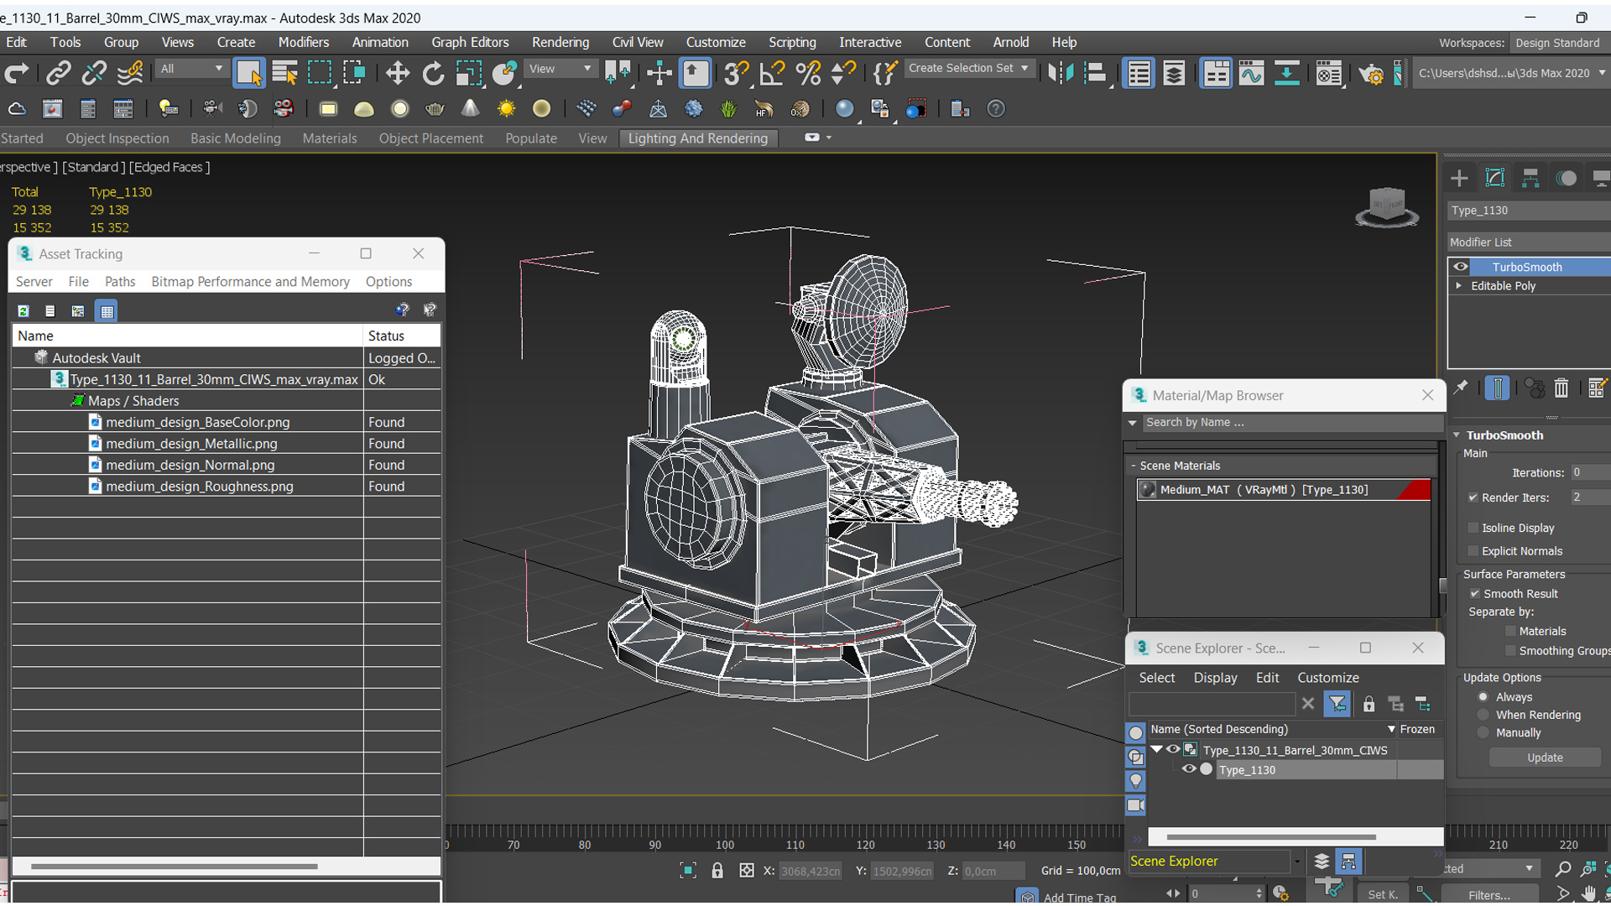Open Material/Map Browser options arrow
Viewport: 1611px width, 906px height.
1133,423
